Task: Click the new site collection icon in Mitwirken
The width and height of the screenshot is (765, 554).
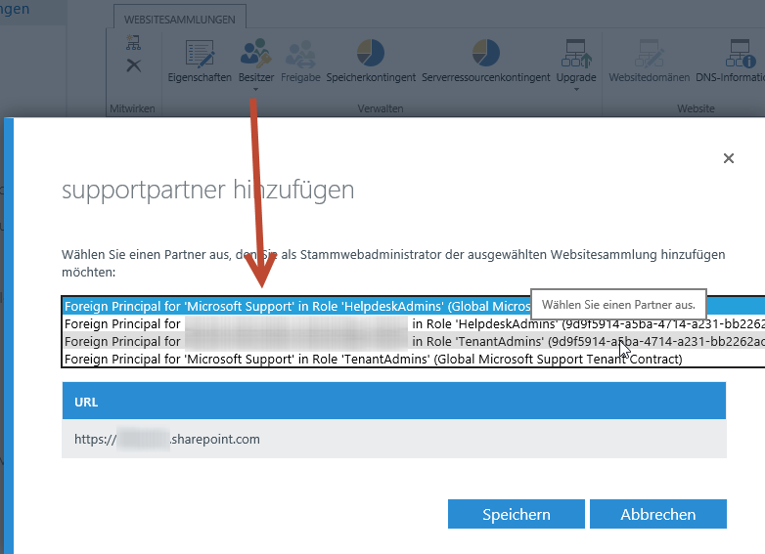Action: [x=133, y=42]
